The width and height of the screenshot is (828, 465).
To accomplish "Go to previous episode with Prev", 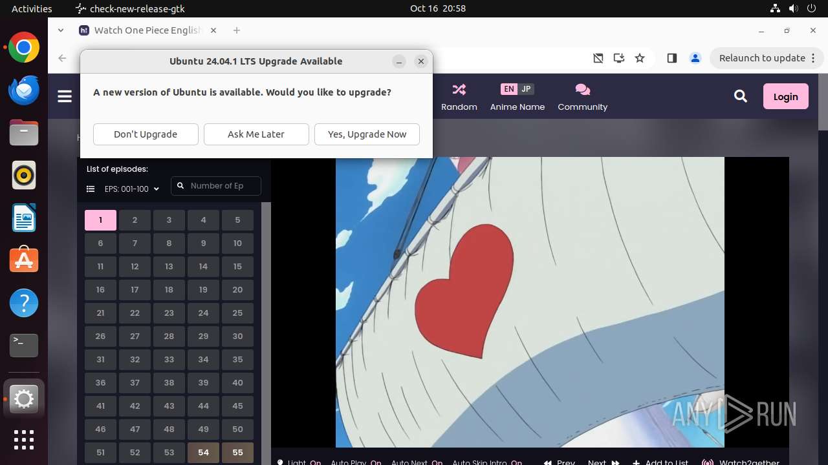I will pos(560,462).
